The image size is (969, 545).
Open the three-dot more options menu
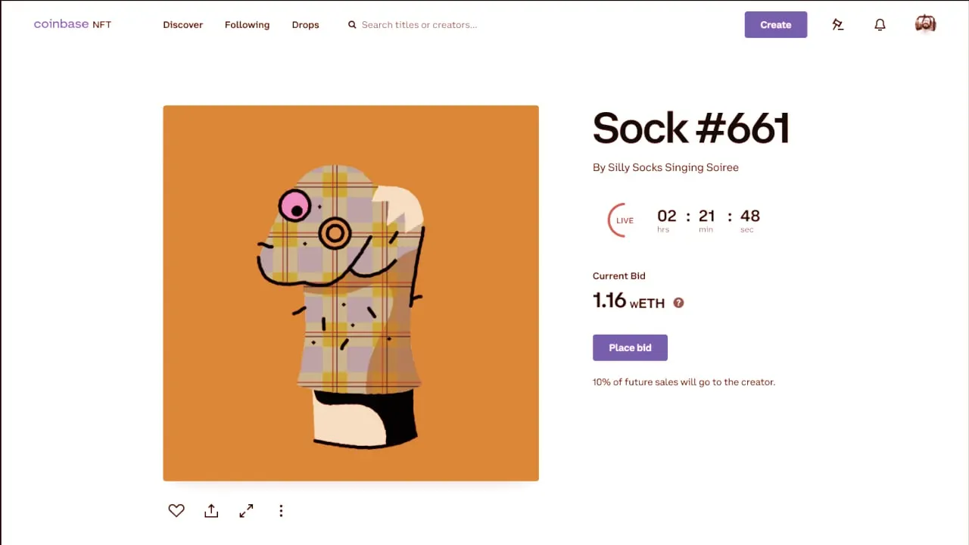coord(281,511)
